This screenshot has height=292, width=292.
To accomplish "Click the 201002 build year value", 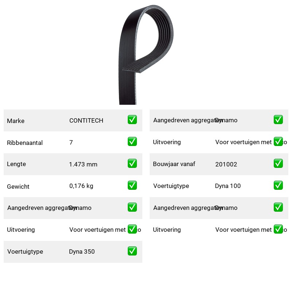I will [226, 164].
